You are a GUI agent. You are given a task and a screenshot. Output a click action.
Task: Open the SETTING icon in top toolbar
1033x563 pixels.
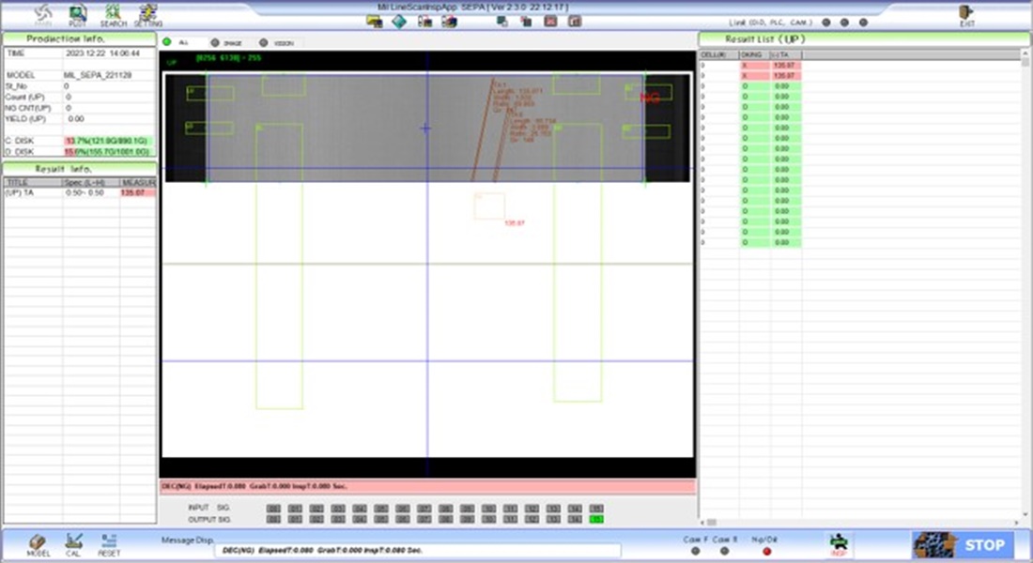[x=147, y=14]
